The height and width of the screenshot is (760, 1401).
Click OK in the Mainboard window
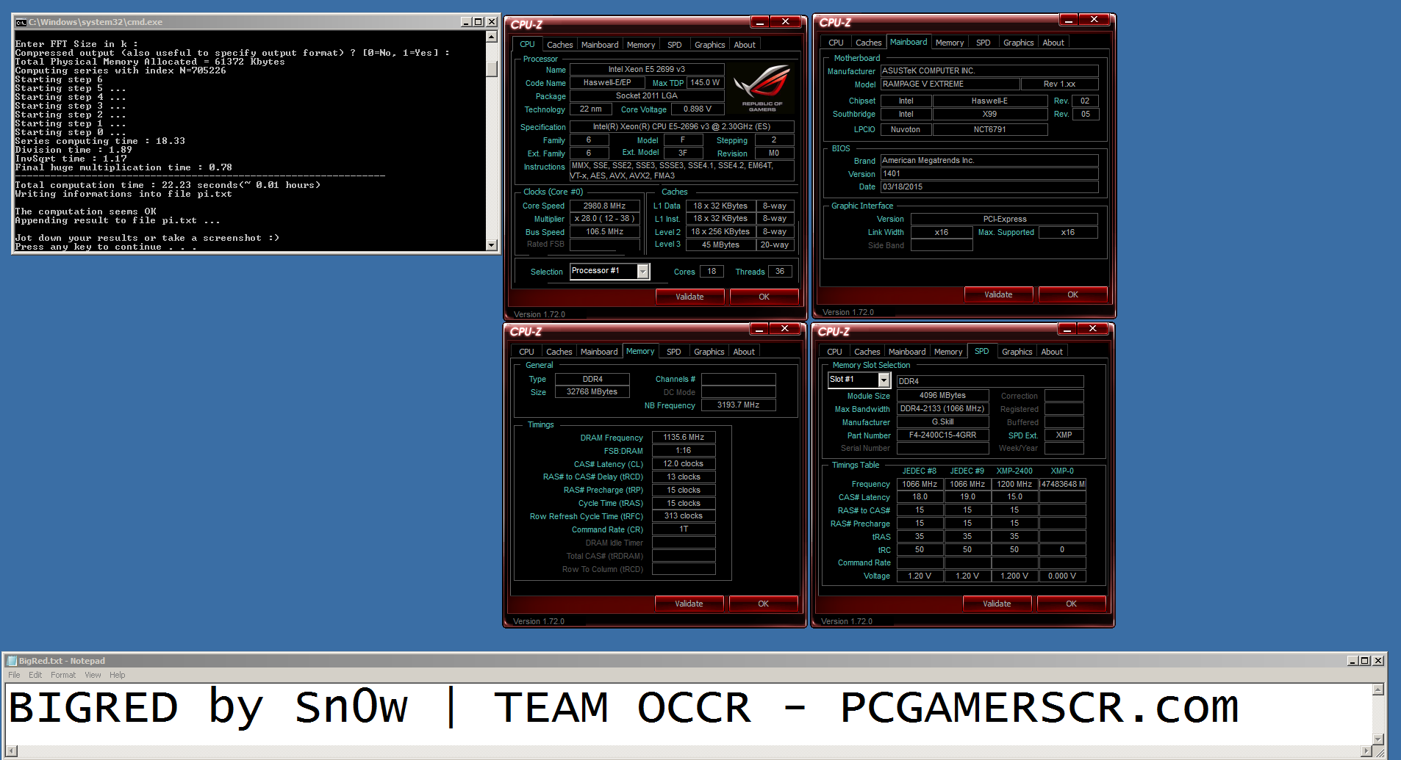[1072, 294]
